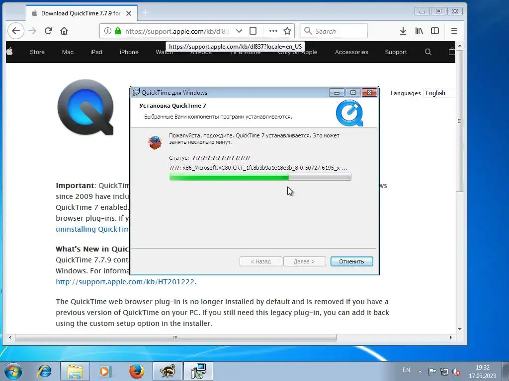
Task: Expand the address bar history dropdown
Action: (239, 31)
